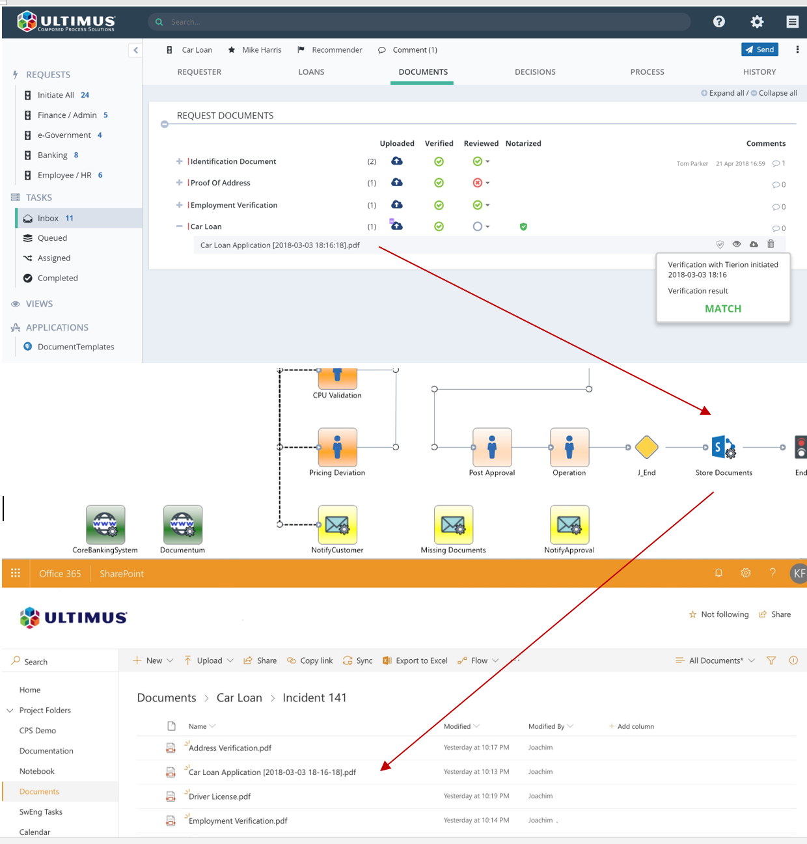The width and height of the screenshot is (807, 844).
Task: Open the vertical dots more options menu
Action: (x=797, y=49)
